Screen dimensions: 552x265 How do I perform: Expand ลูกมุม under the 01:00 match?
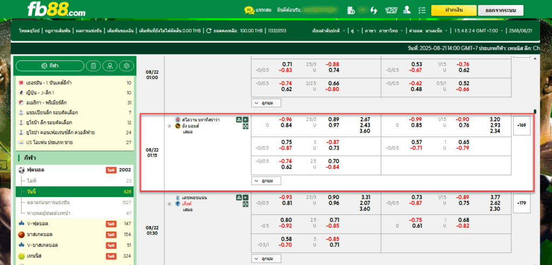pos(266,103)
